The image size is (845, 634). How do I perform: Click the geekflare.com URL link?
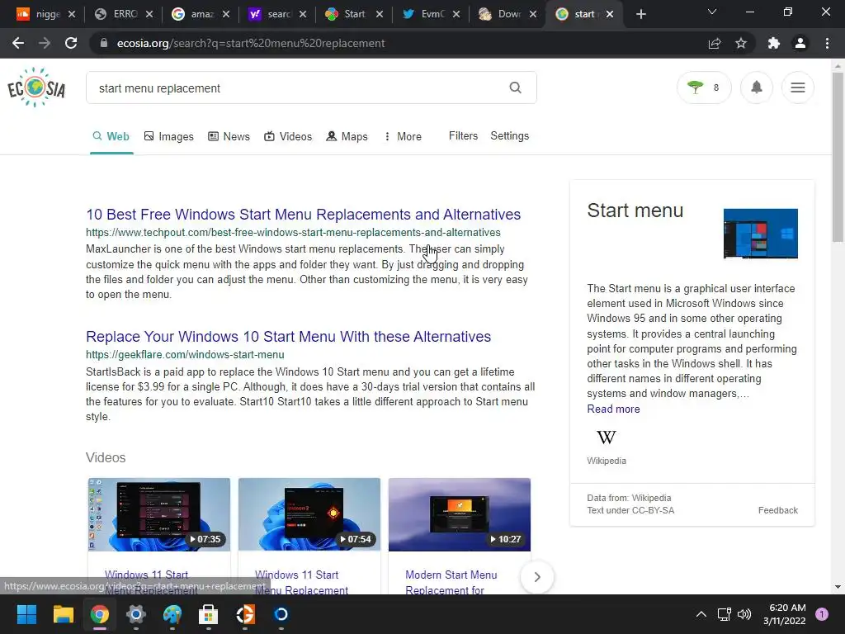click(185, 355)
